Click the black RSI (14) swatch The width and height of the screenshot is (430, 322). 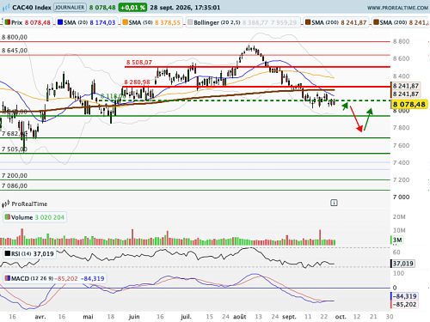tap(8, 253)
